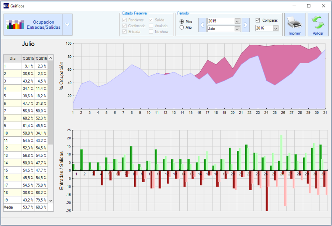Click the % 2016 column header
This screenshot has width=332, height=226.
pyautogui.click(x=41, y=58)
